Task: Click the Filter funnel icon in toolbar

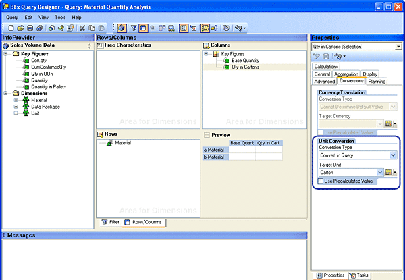Action: tap(133, 28)
